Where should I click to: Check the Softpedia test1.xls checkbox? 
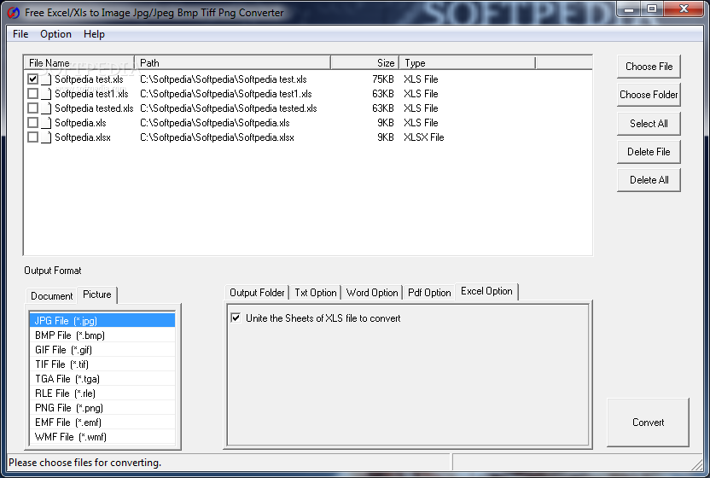[x=32, y=93]
